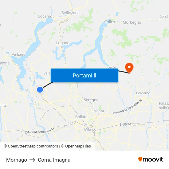Click the arrow between Mornago and Corna Imagna
This screenshot has height=169, width=169.
pos(32,160)
